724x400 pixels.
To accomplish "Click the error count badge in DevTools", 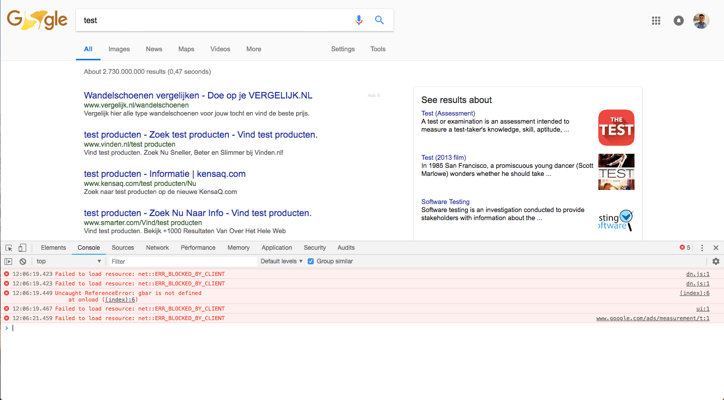I will click(x=684, y=247).
